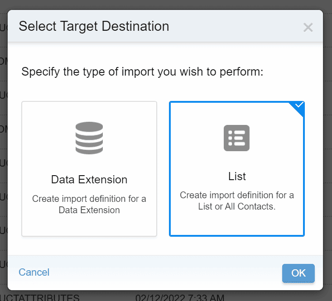This screenshot has height=301, width=332.
Task: Click the white gap between the two cards
Action: coord(163,168)
